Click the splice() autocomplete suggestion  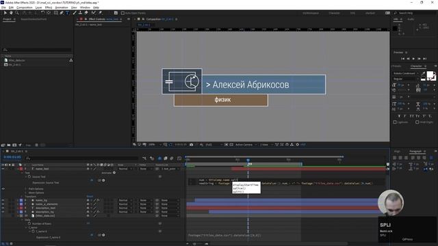tap(239, 189)
